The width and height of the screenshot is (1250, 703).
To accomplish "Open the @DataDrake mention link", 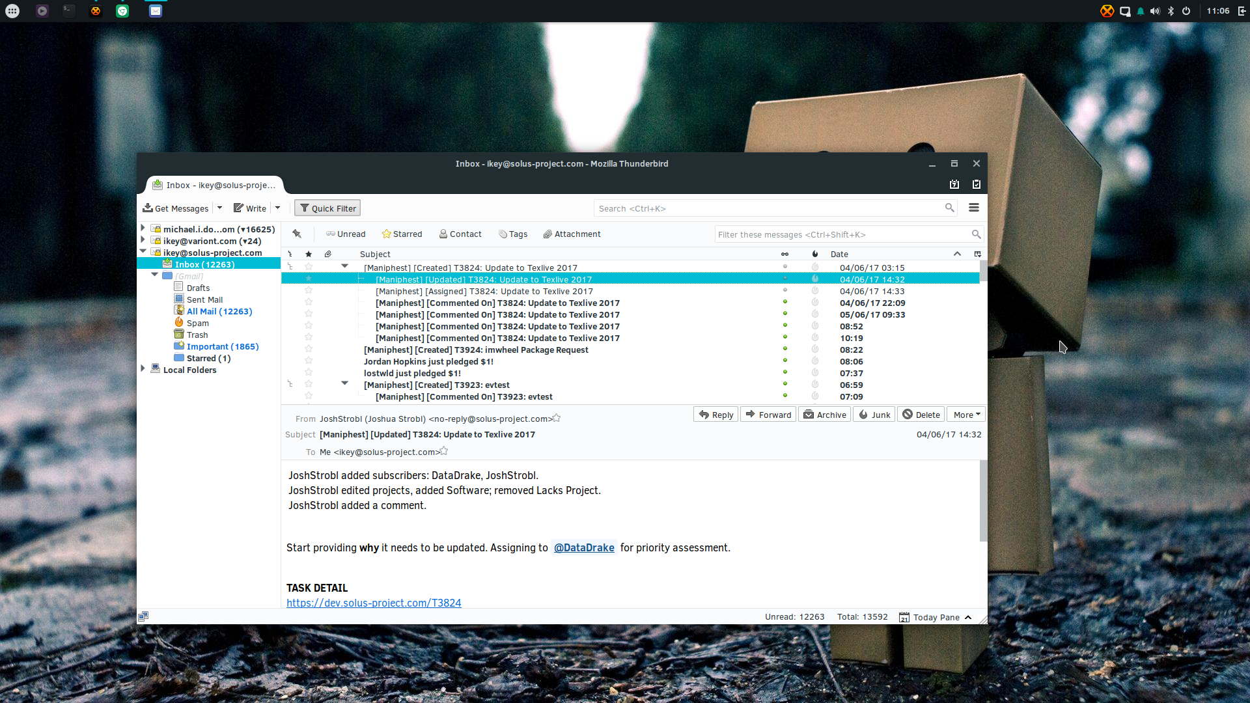I will pos(584,547).
